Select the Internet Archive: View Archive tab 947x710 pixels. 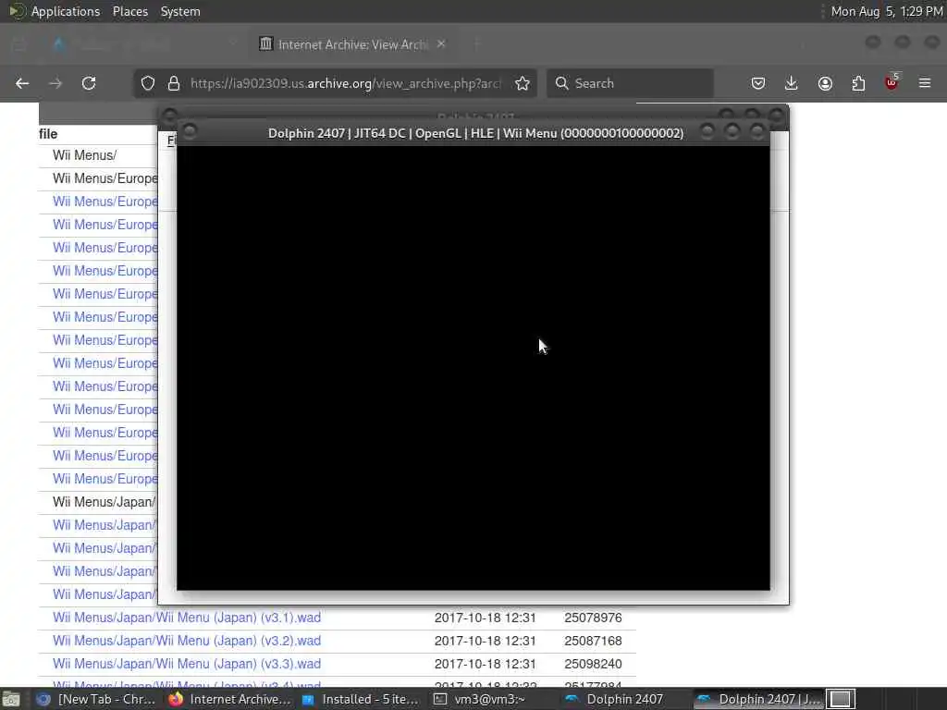(x=352, y=44)
